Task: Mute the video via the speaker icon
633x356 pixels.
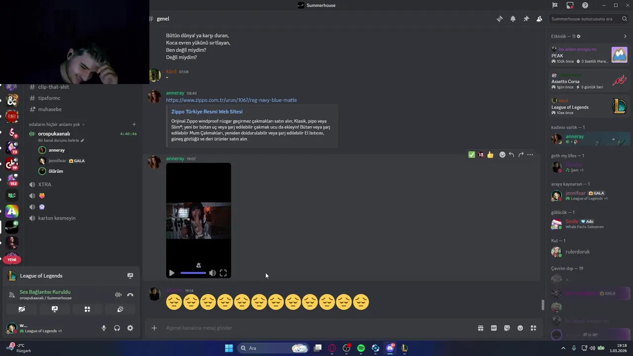Action: [x=212, y=273]
